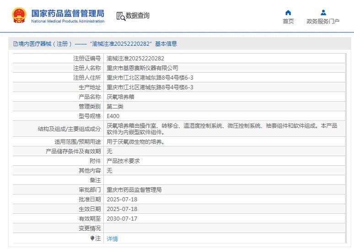Select the structure composition description text
354x249 pixels.
222,129
